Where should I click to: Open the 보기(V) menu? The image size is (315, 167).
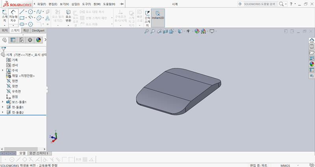pos(64,4)
